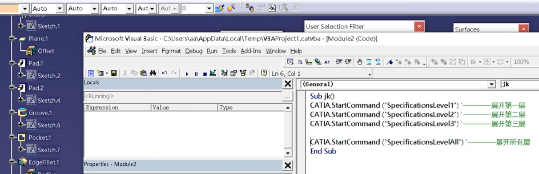Close the Surfaces toolbar

(524, 29)
